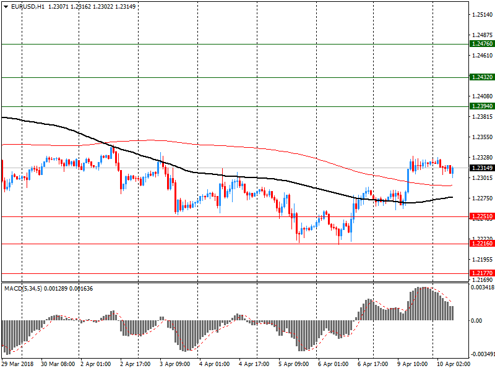Image resolution: width=495 pixels, height=371 pixels.
Task: Click the 1.23149 current price label
Action: point(482,168)
